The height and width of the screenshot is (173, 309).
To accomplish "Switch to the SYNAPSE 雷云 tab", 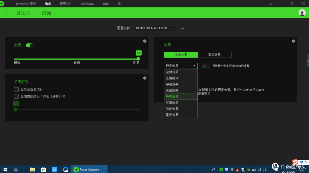I will [26, 4].
